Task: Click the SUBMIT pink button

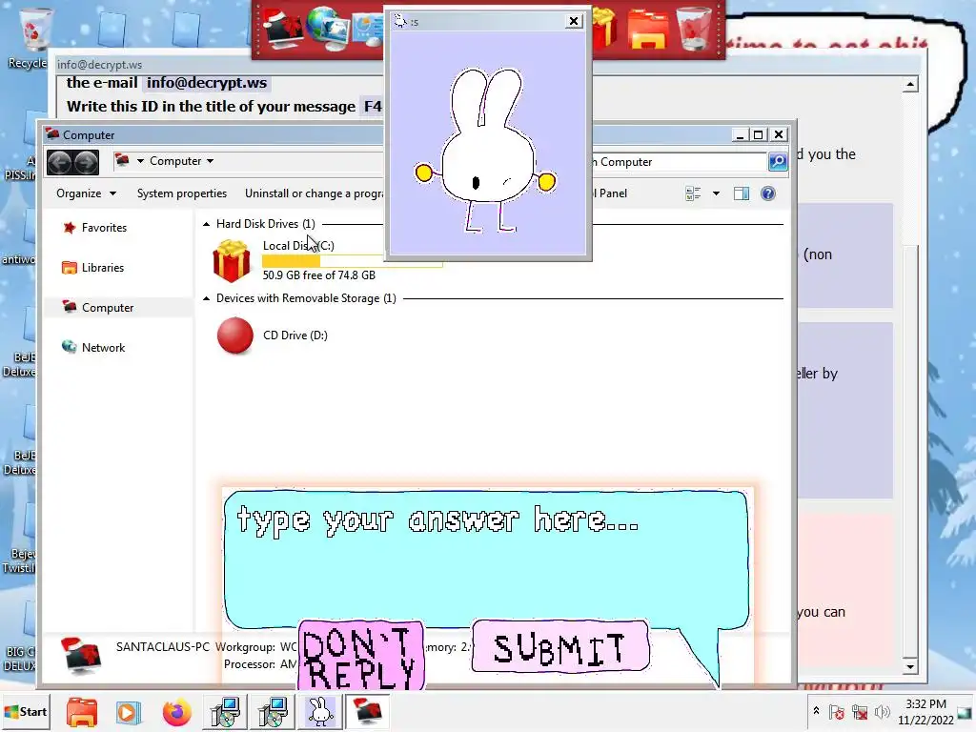Action: coord(560,647)
